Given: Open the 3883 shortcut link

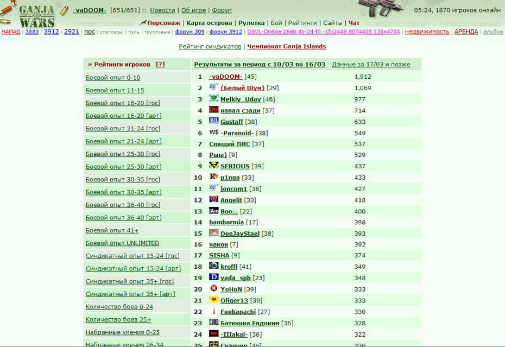Looking at the screenshot, I should click(x=32, y=31).
